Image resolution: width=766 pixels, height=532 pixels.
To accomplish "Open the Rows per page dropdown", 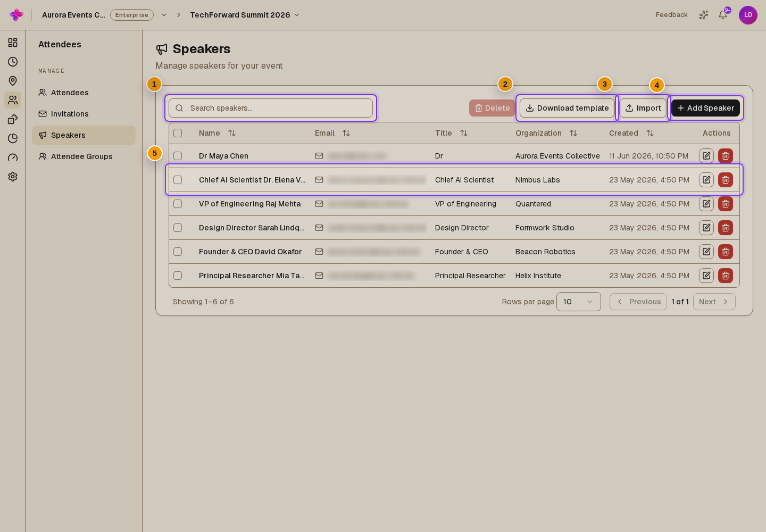I will [579, 302].
